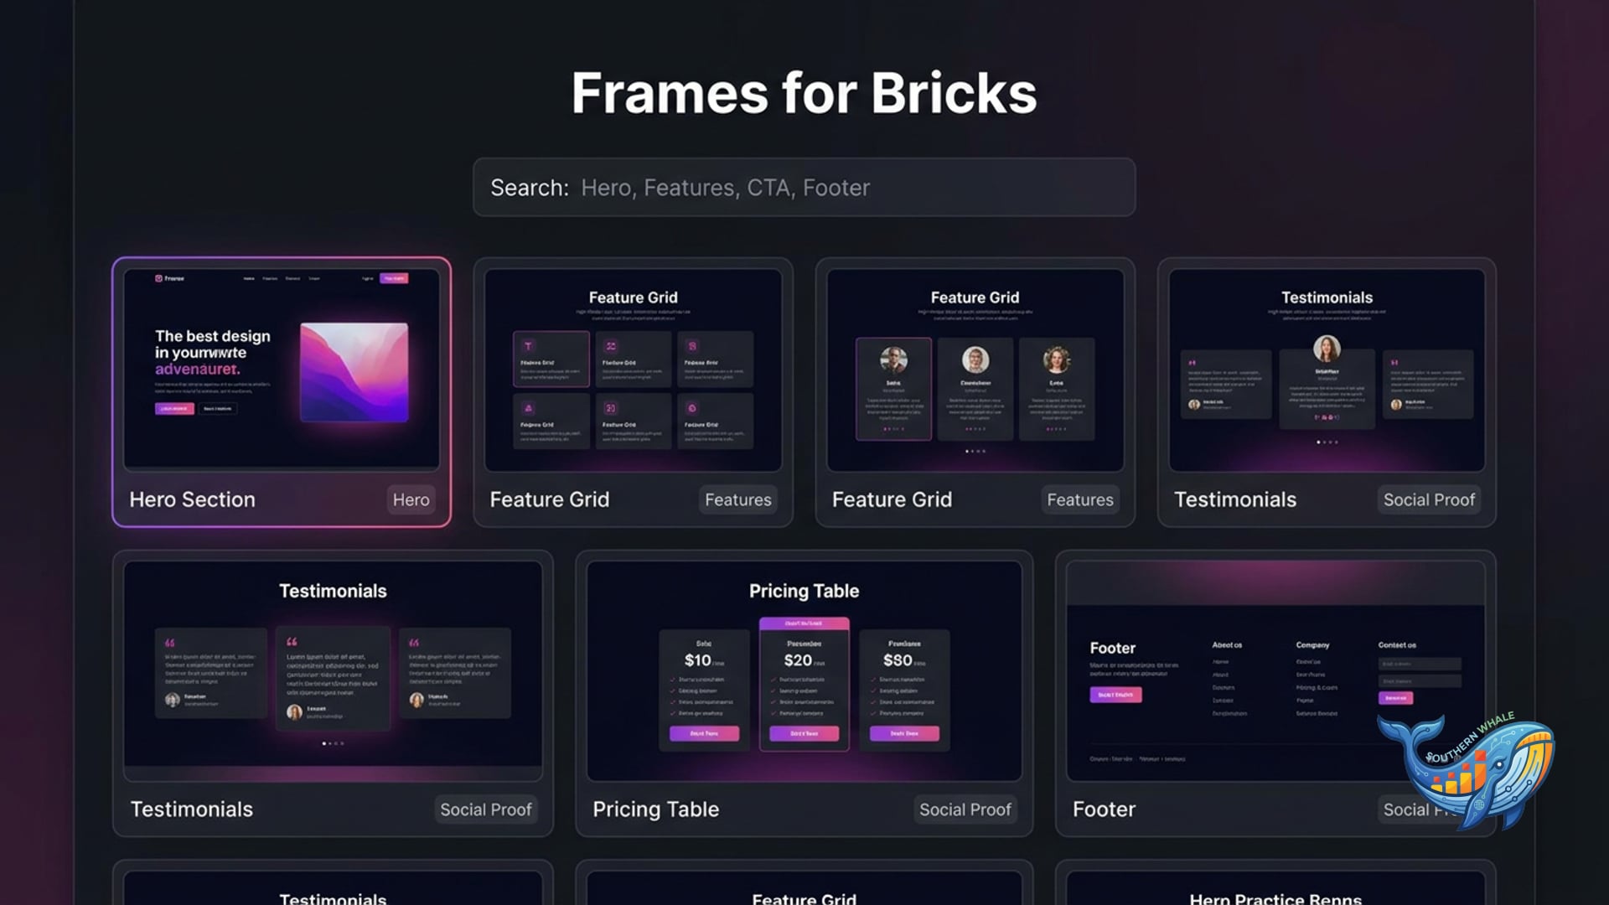Select the $10 plan in Pricing preview
1609x905 pixels.
click(x=704, y=689)
